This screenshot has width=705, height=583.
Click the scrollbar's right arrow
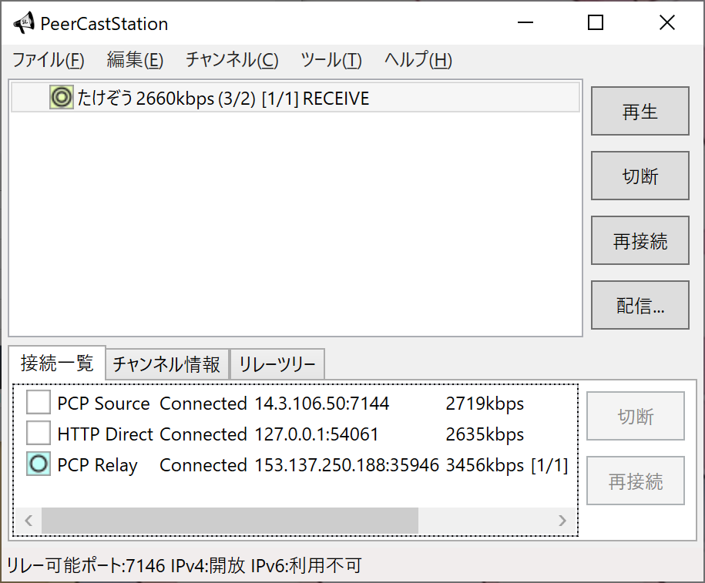tap(562, 521)
